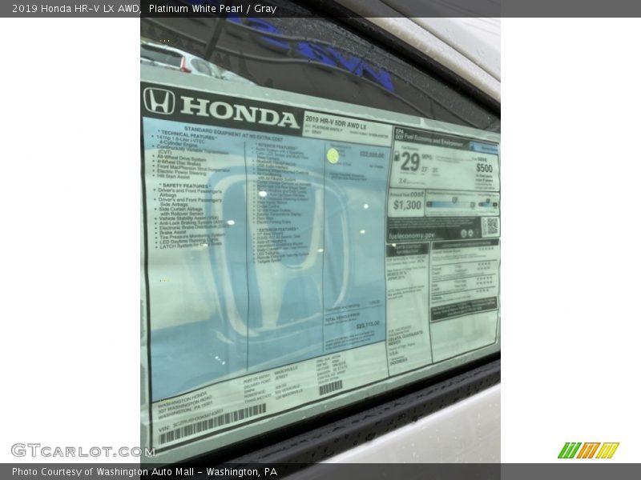Click the fueleconomy.gov text
The width and height of the screenshot is (641, 480).
point(412,236)
